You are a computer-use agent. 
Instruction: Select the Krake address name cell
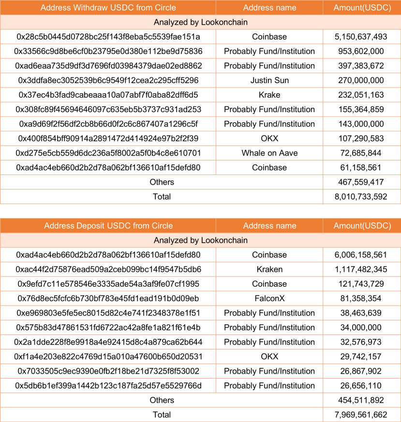coord(269,95)
